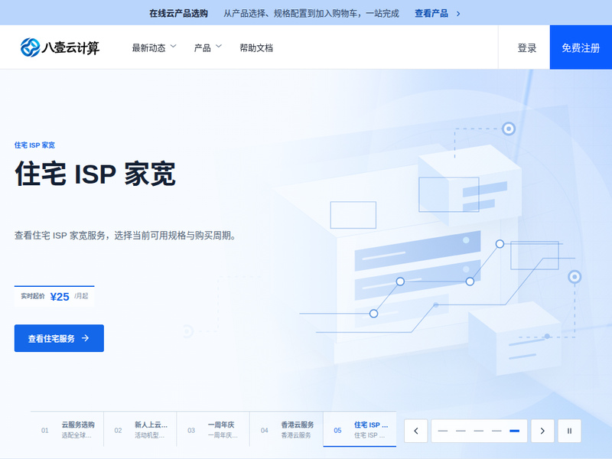The width and height of the screenshot is (612, 459).
Task: Click the 查看住宅 ISP 家宽服务 description text
Action: click(x=125, y=236)
